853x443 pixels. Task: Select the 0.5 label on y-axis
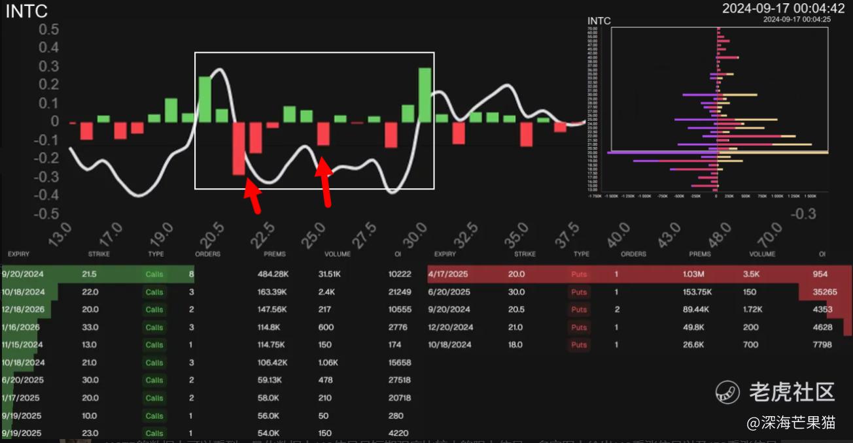[48, 29]
